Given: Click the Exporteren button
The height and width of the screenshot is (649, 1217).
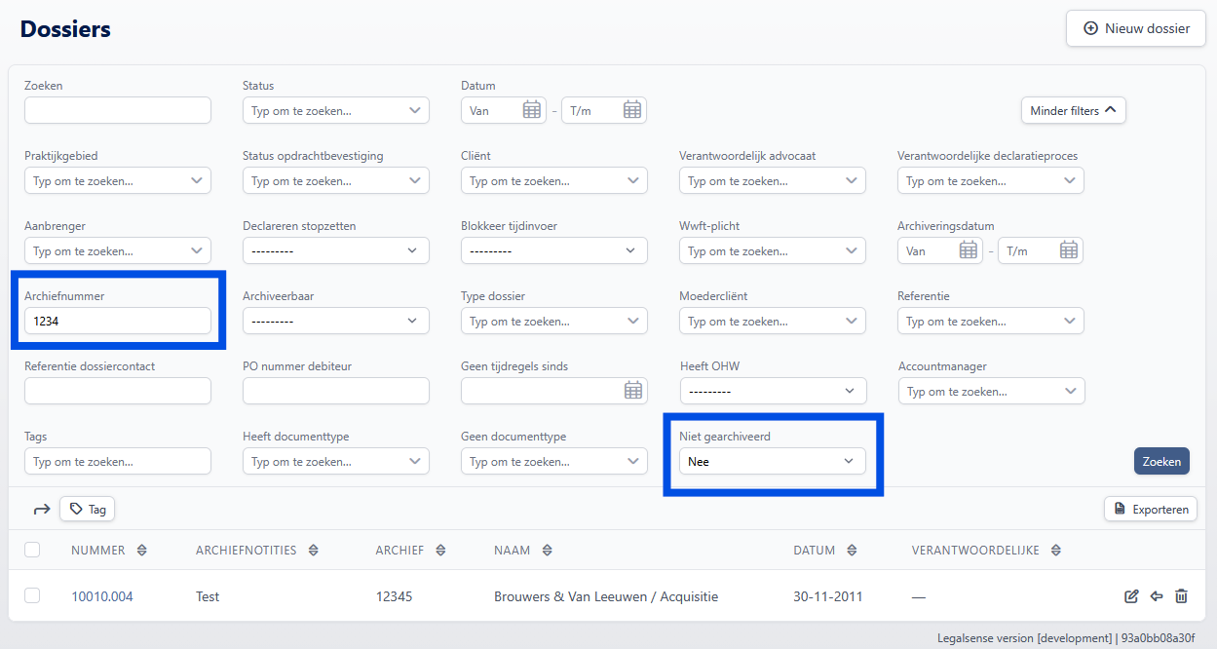Looking at the screenshot, I should (1151, 509).
